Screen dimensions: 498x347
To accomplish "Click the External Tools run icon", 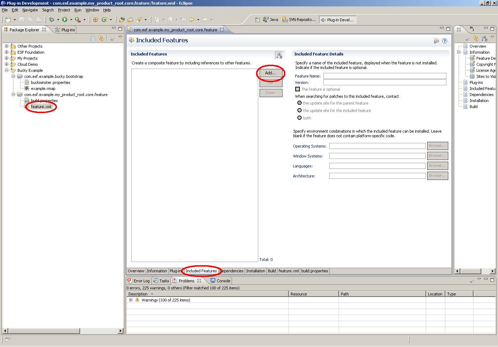I will click(x=78, y=20).
